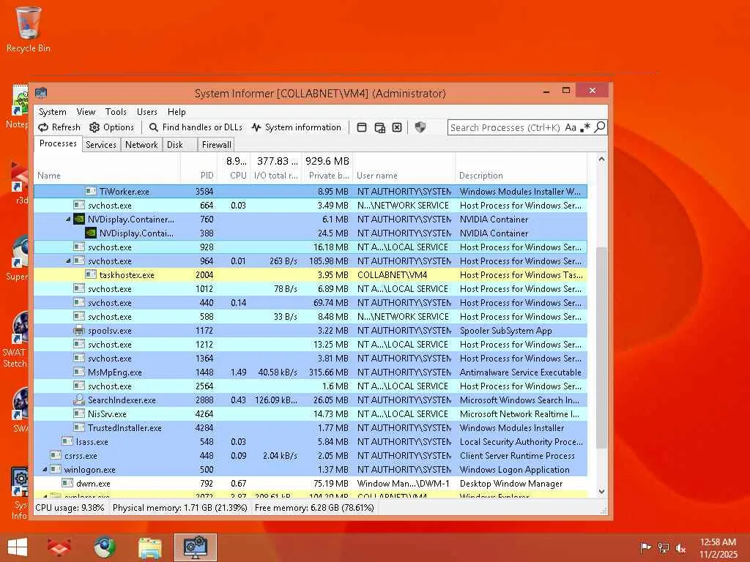Click the find window and thread icon
This screenshot has width=750, height=562.
(x=380, y=127)
